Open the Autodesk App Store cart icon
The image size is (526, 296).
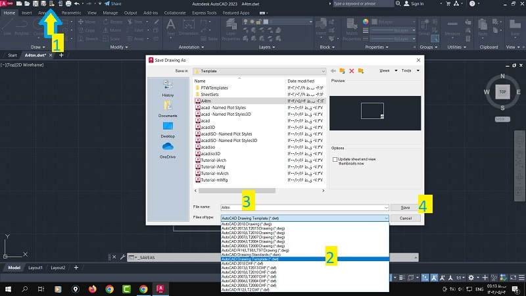click(448, 4)
